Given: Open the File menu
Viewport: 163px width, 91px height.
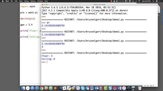Looking at the screenshot, I should [x=12, y=1].
